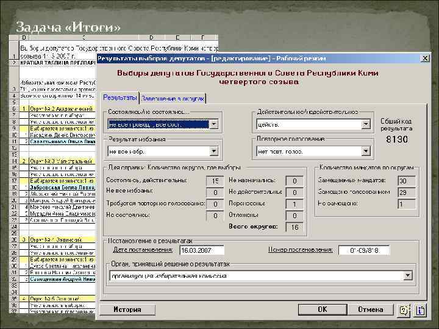Click the История button
This screenshot has width=439, height=329.
point(127,310)
